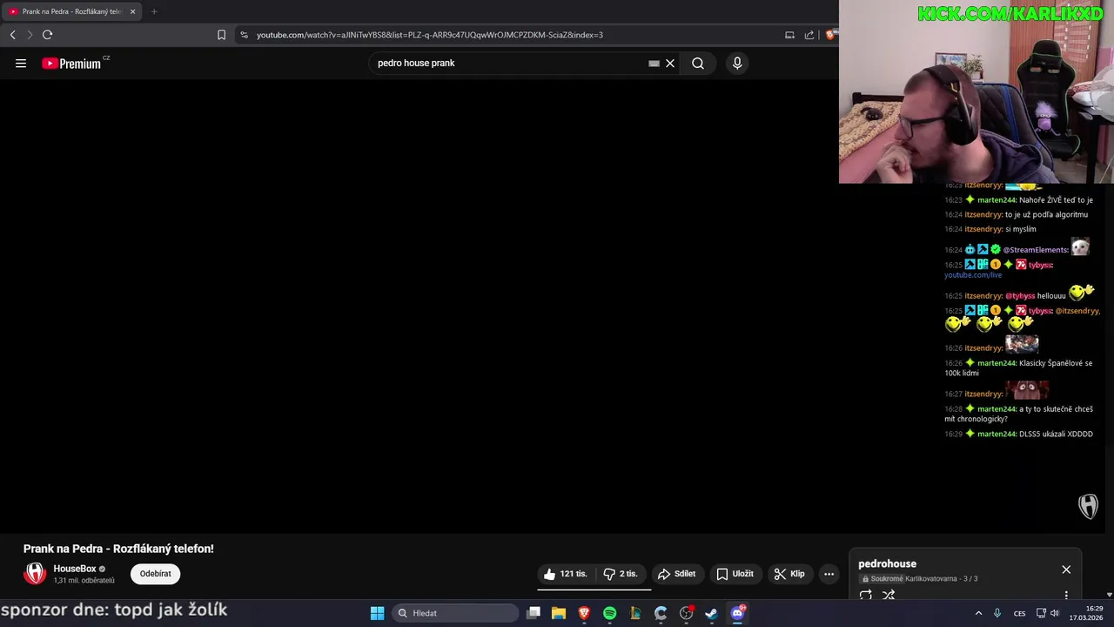This screenshot has width=1114, height=627.
Task: Open Windows Start menu
Action: pos(377,613)
